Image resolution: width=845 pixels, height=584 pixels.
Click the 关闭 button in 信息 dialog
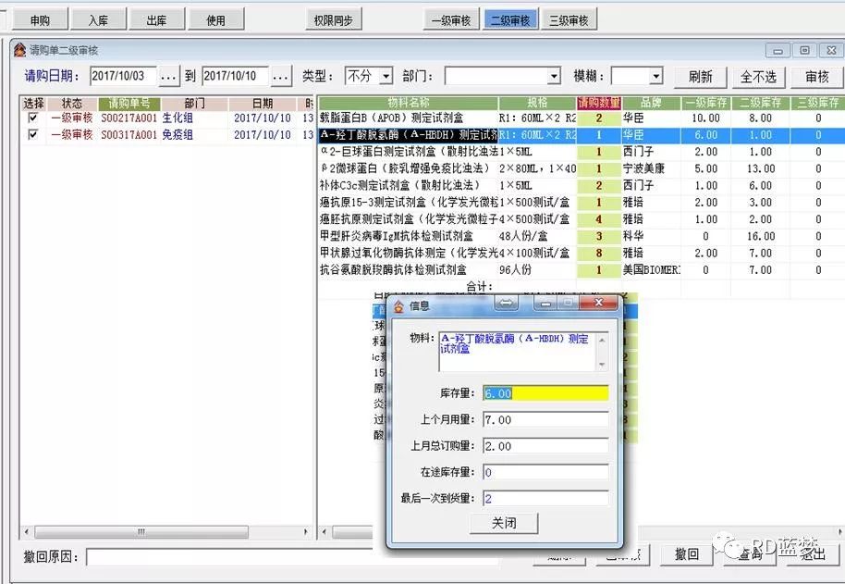[x=504, y=523]
